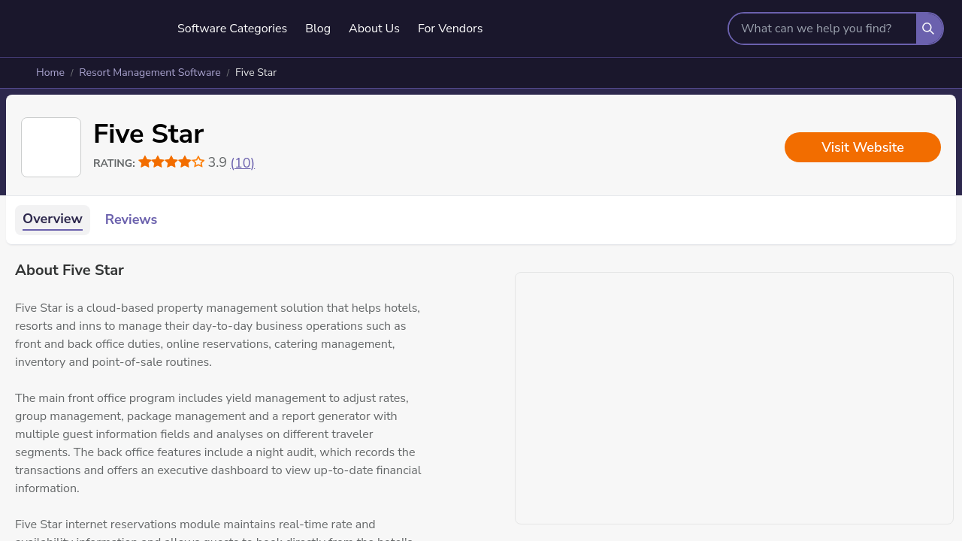Click the star rating icons

pos(171,162)
